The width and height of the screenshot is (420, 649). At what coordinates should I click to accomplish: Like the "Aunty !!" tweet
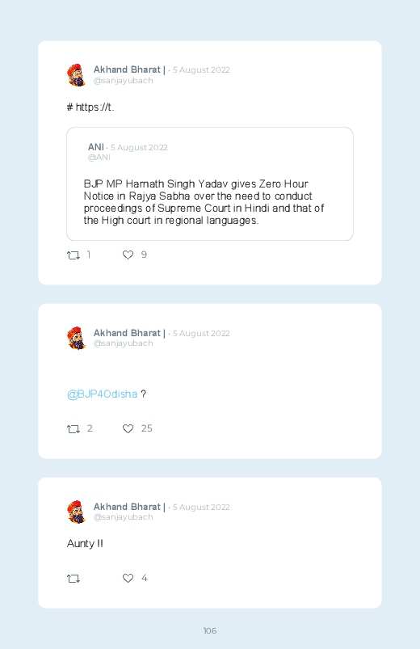128,578
